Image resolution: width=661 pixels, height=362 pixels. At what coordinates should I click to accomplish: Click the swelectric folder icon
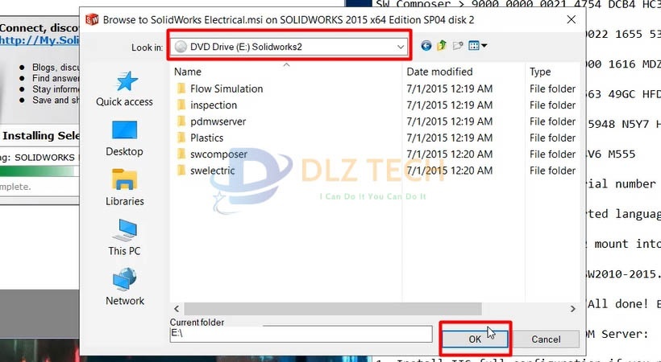click(x=181, y=171)
